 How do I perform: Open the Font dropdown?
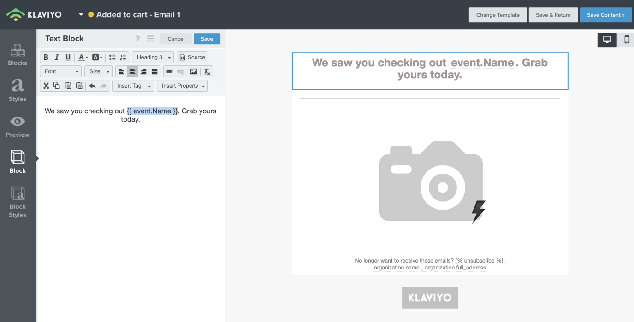tap(61, 71)
